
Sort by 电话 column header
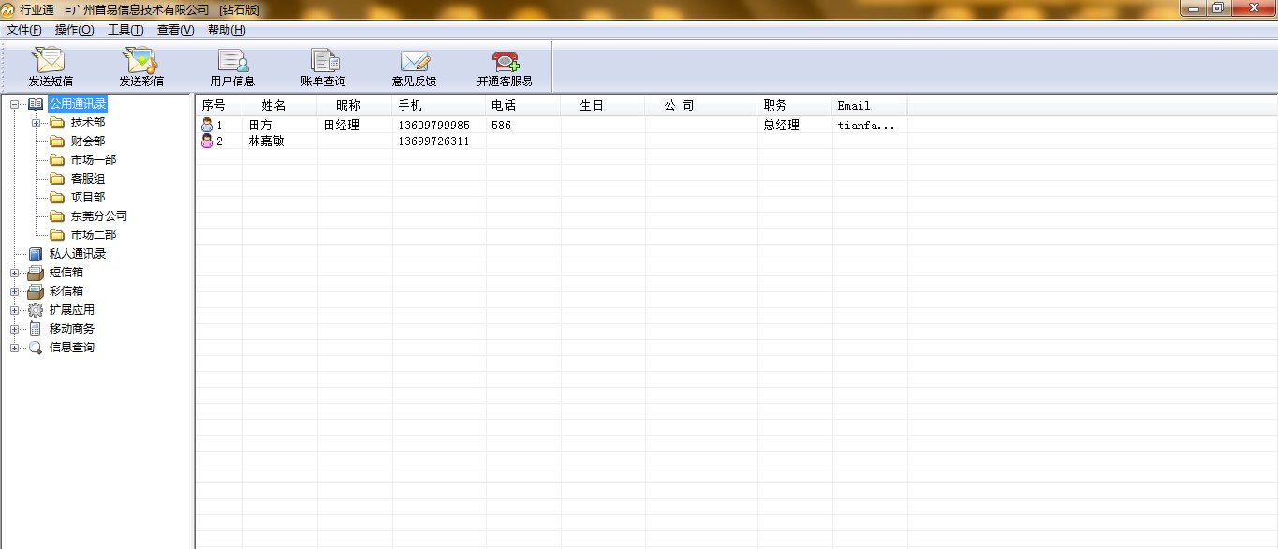click(523, 105)
